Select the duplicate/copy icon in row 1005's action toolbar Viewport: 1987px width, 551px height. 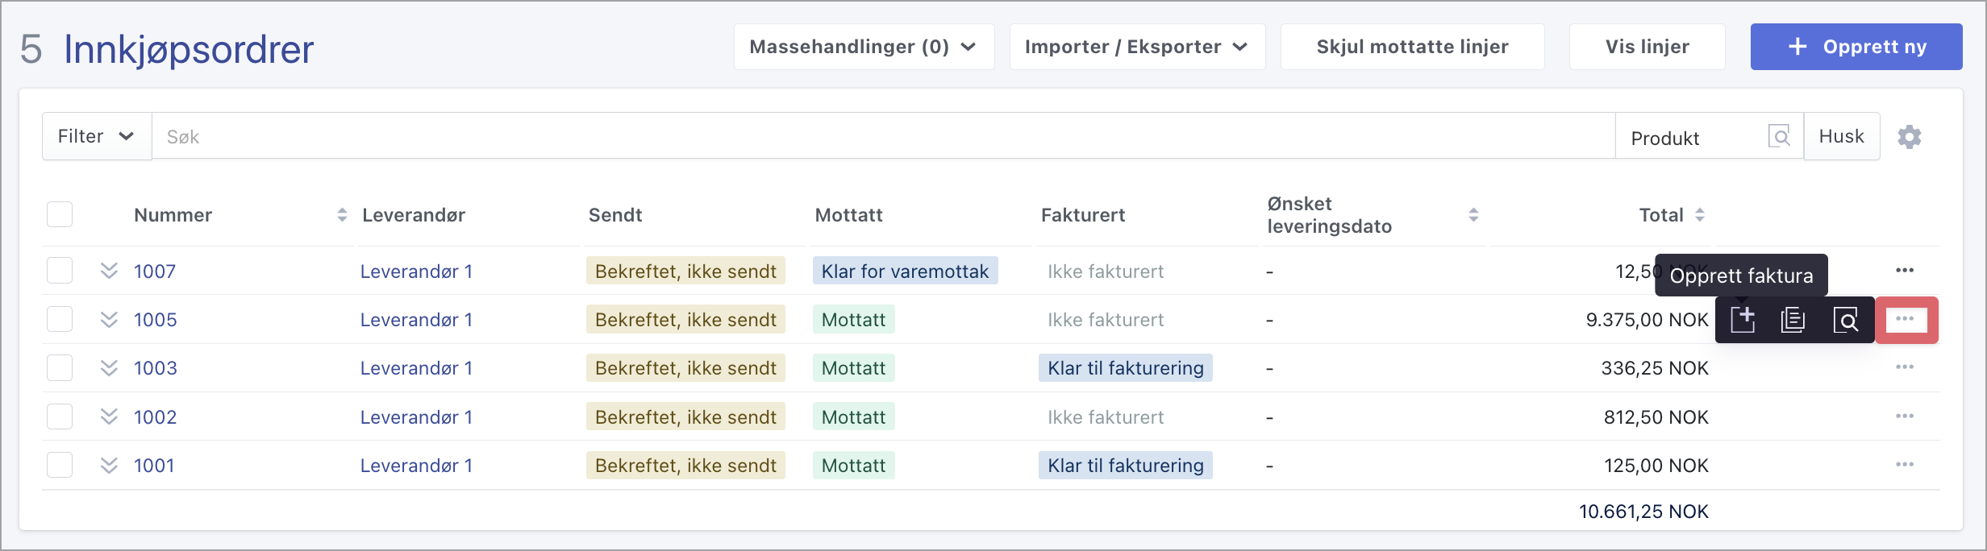click(x=1793, y=320)
